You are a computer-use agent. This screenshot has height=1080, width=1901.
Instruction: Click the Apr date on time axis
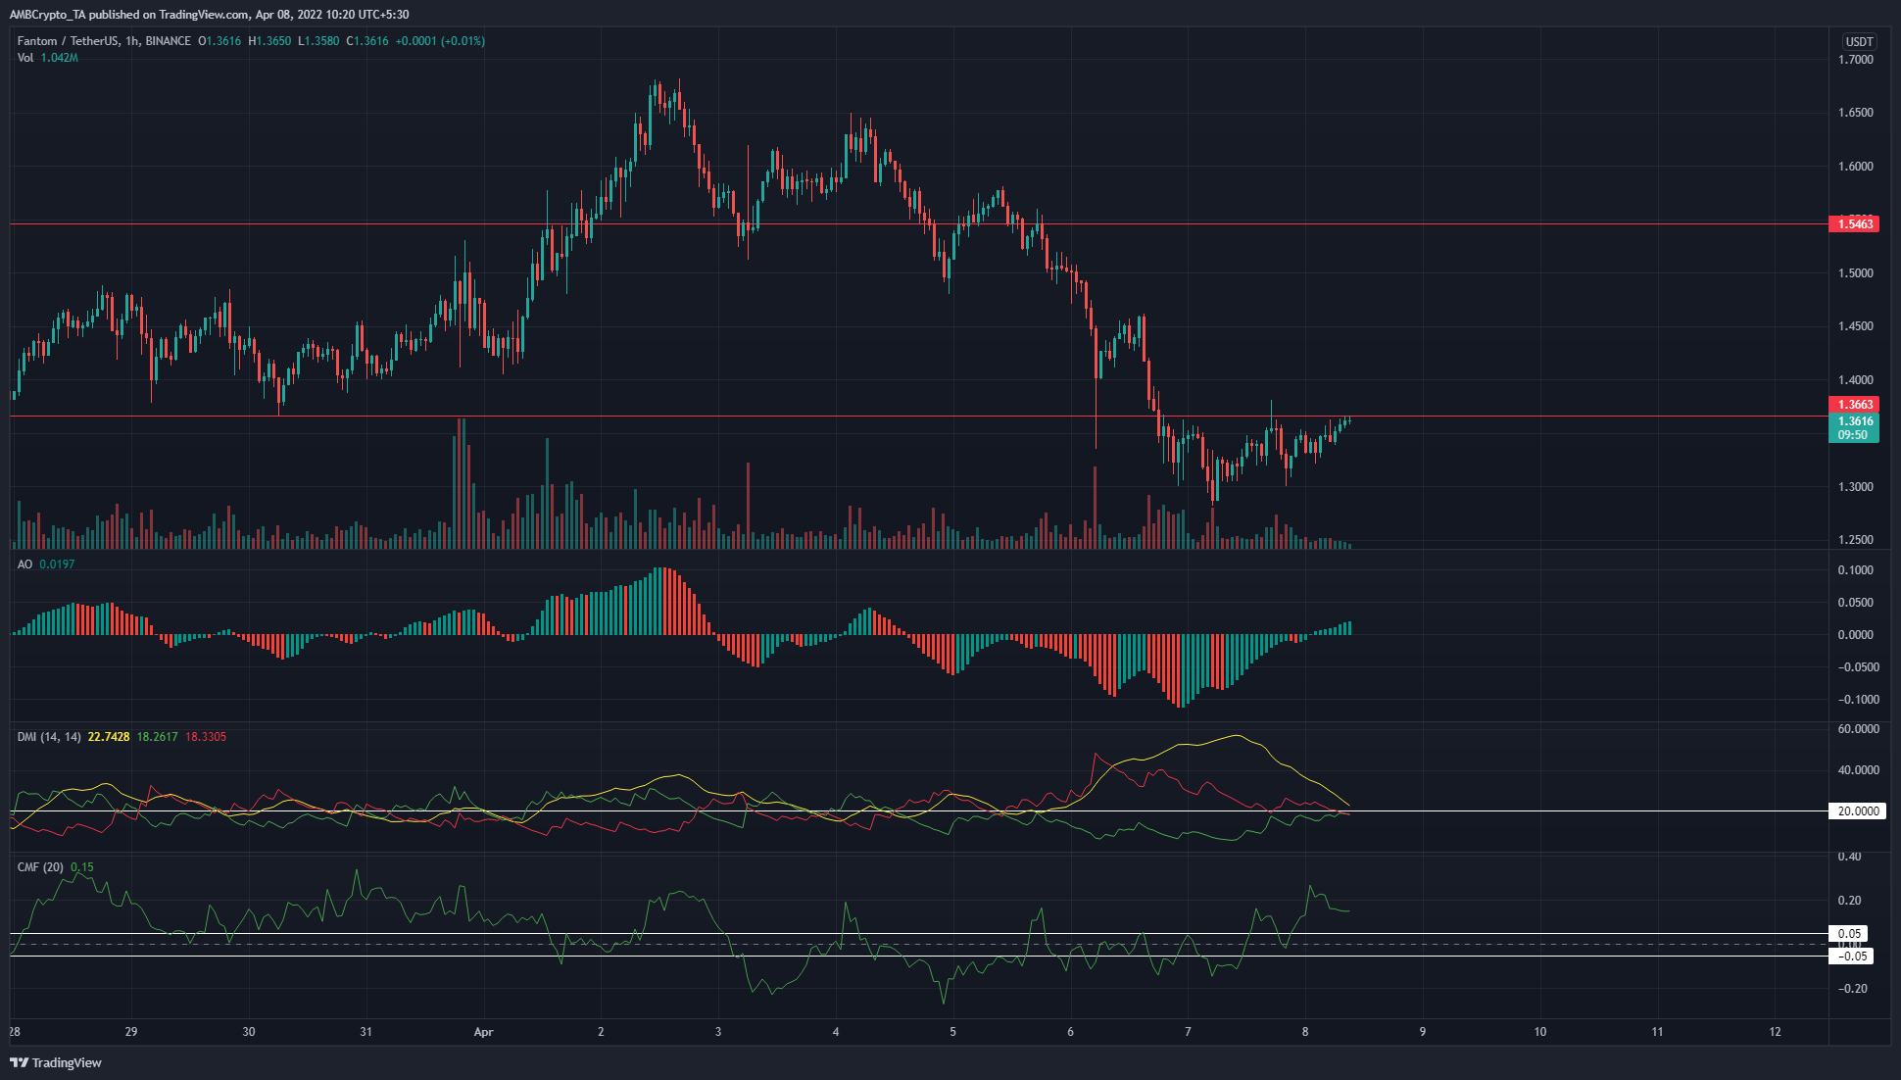(482, 1032)
